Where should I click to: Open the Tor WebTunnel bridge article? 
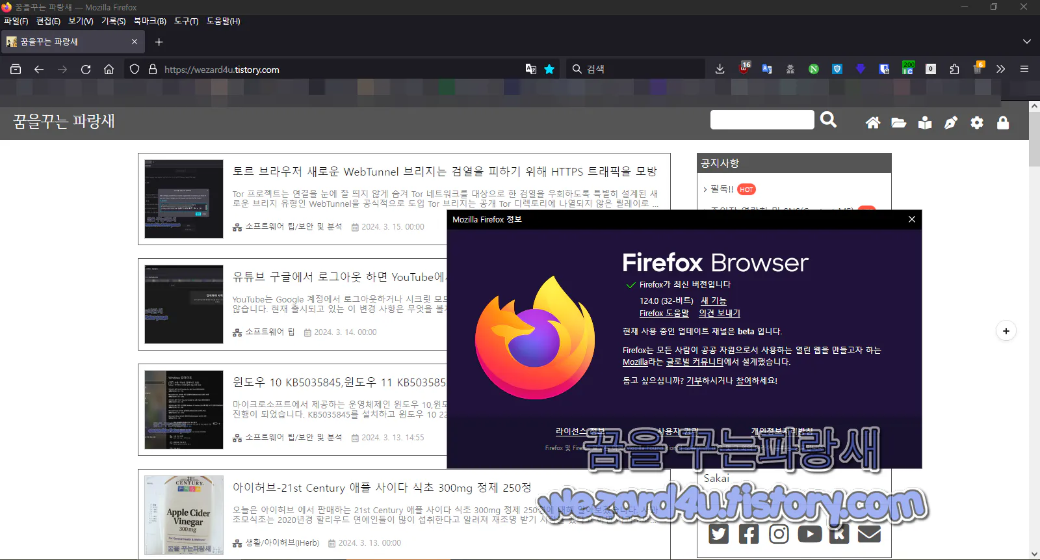coord(445,172)
